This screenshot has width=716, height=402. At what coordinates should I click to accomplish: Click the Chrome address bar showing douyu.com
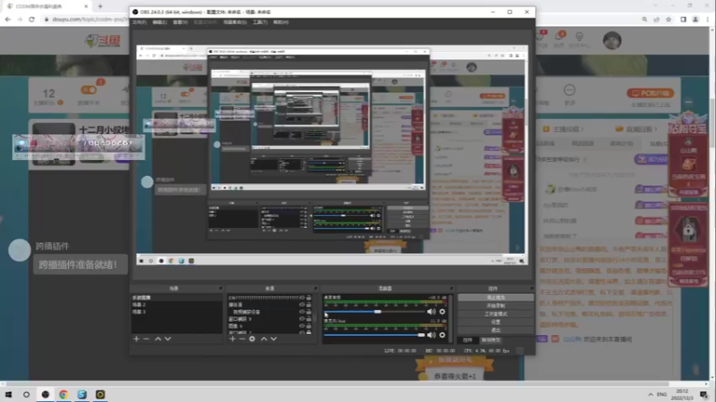click(x=87, y=19)
